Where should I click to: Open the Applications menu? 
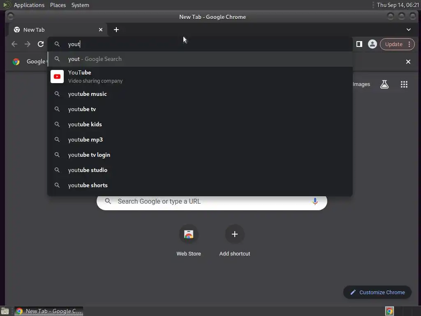29,5
